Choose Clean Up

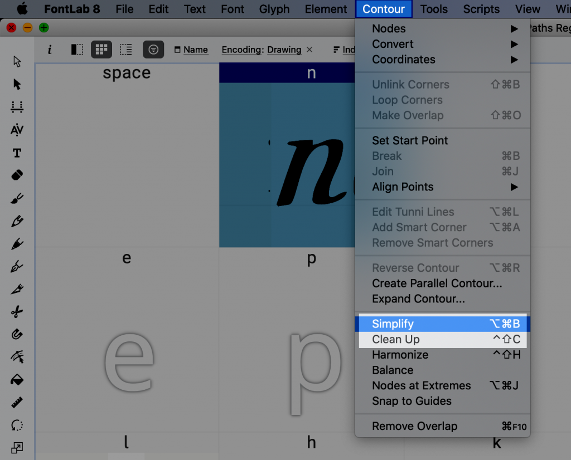pos(442,339)
